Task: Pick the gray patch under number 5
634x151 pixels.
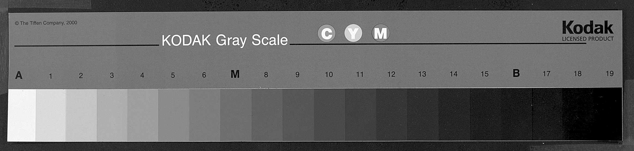Action: (x=174, y=115)
